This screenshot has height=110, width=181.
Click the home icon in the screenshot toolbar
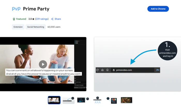click(x=102, y=70)
